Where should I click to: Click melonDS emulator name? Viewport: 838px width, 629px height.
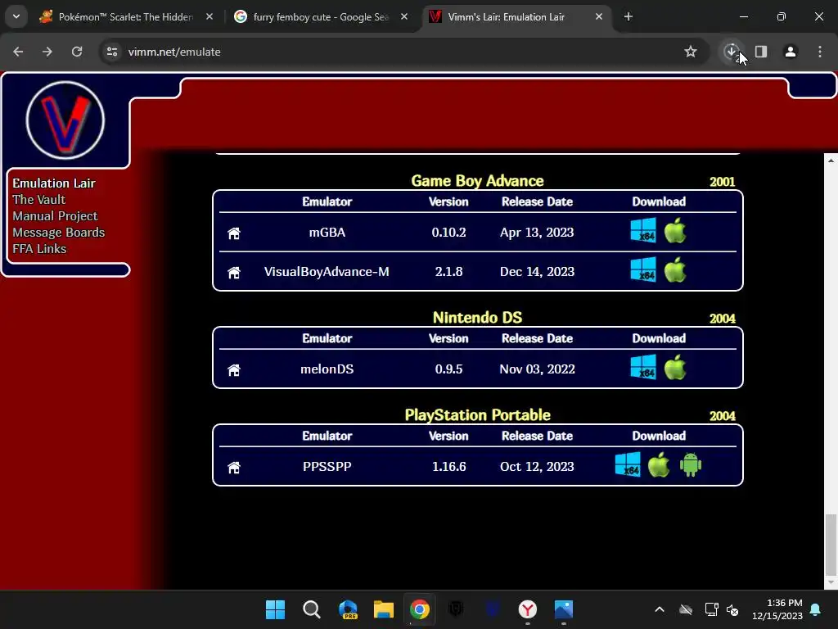pyautogui.click(x=327, y=369)
